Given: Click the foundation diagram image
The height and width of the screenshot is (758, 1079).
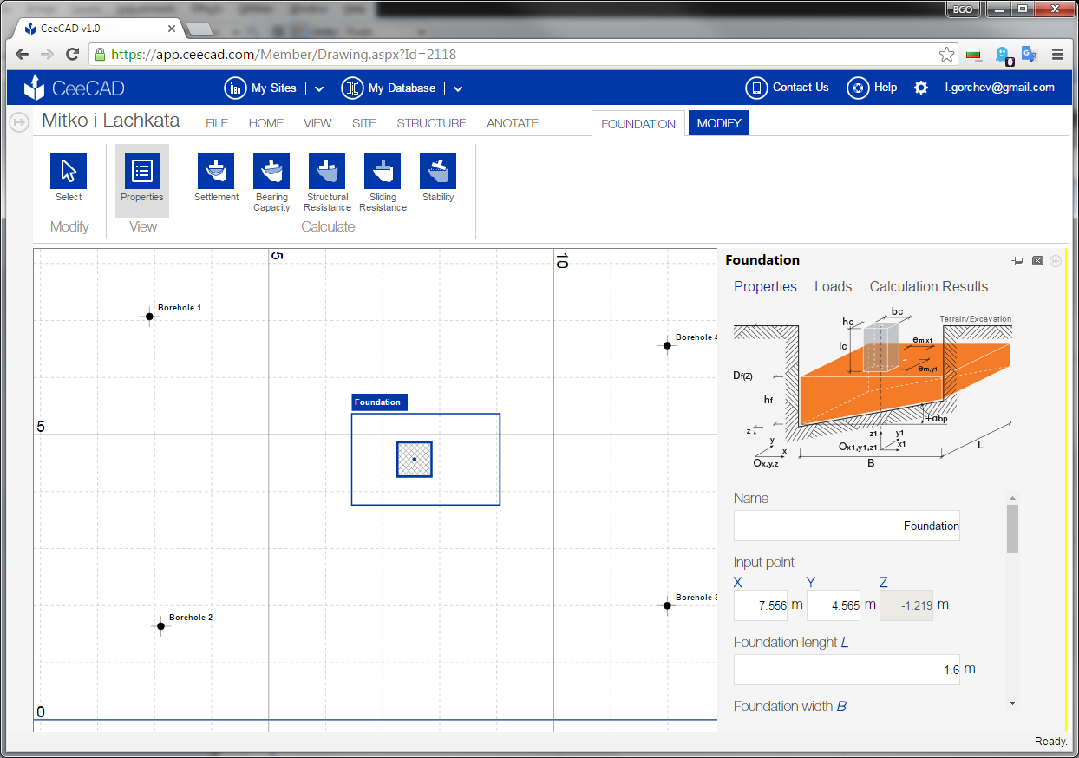Looking at the screenshot, I should (x=873, y=389).
